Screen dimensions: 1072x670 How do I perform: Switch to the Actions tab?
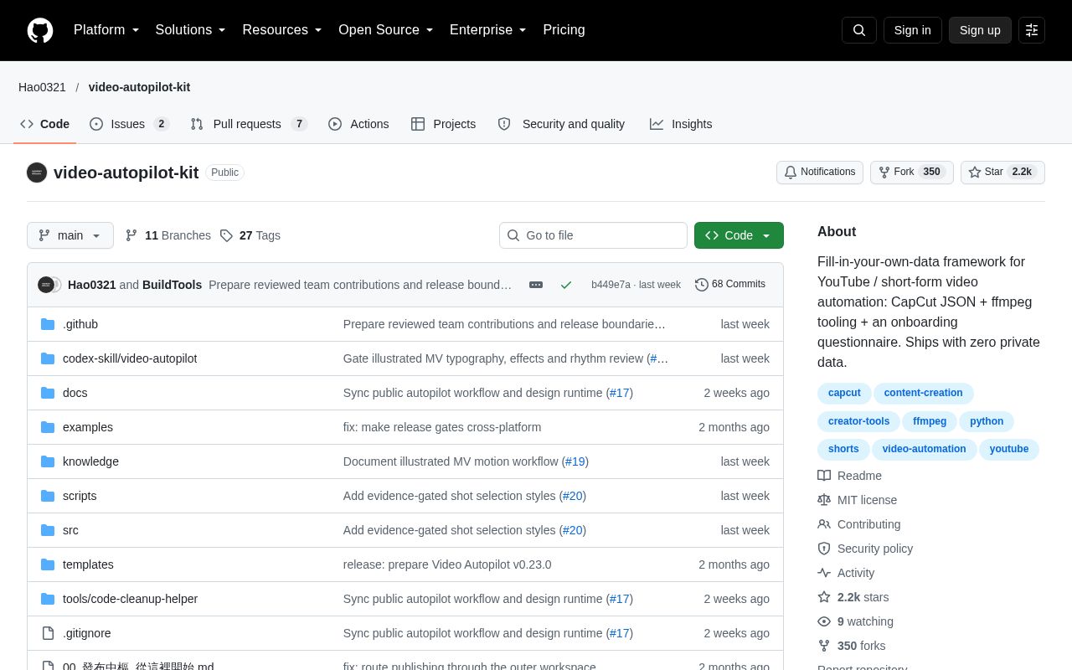pos(358,124)
